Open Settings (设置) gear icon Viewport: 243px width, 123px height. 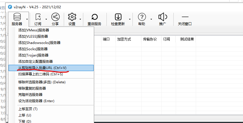click(x=72, y=17)
